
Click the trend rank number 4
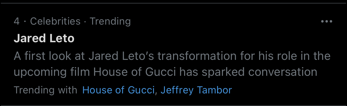coord(16,21)
